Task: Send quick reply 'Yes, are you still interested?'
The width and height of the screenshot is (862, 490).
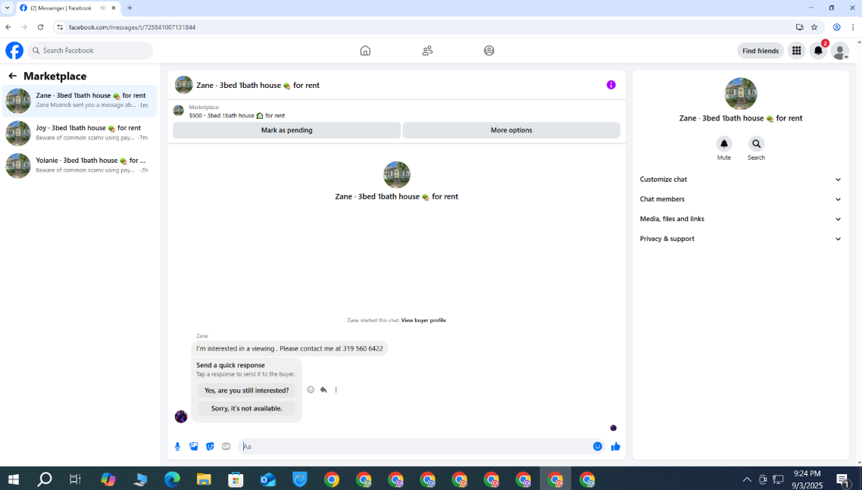Action: click(246, 391)
